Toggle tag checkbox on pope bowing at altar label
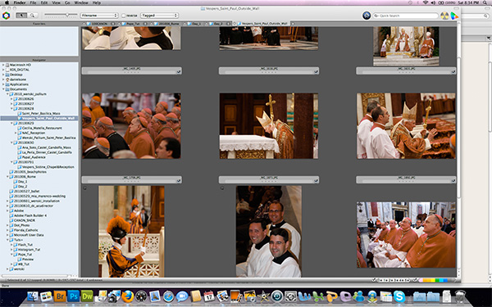492x307 pixels. click(x=316, y=72)
